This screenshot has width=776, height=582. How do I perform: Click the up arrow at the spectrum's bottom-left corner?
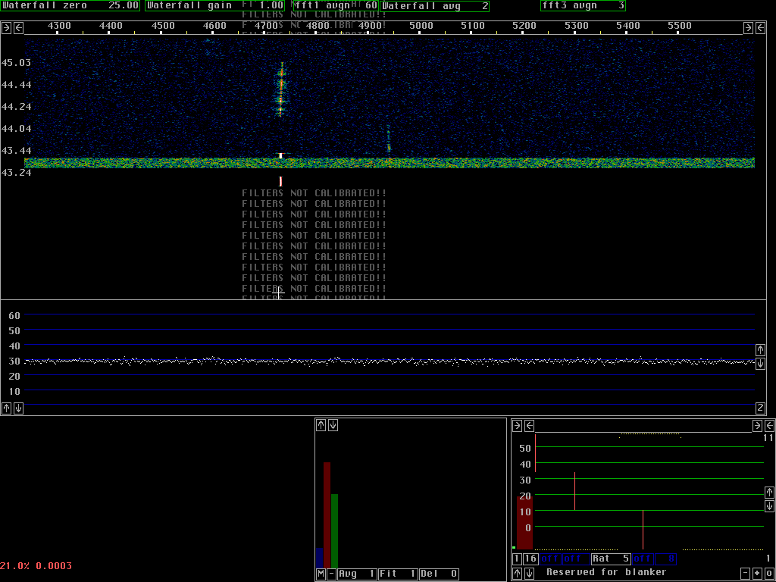(6, 408)
